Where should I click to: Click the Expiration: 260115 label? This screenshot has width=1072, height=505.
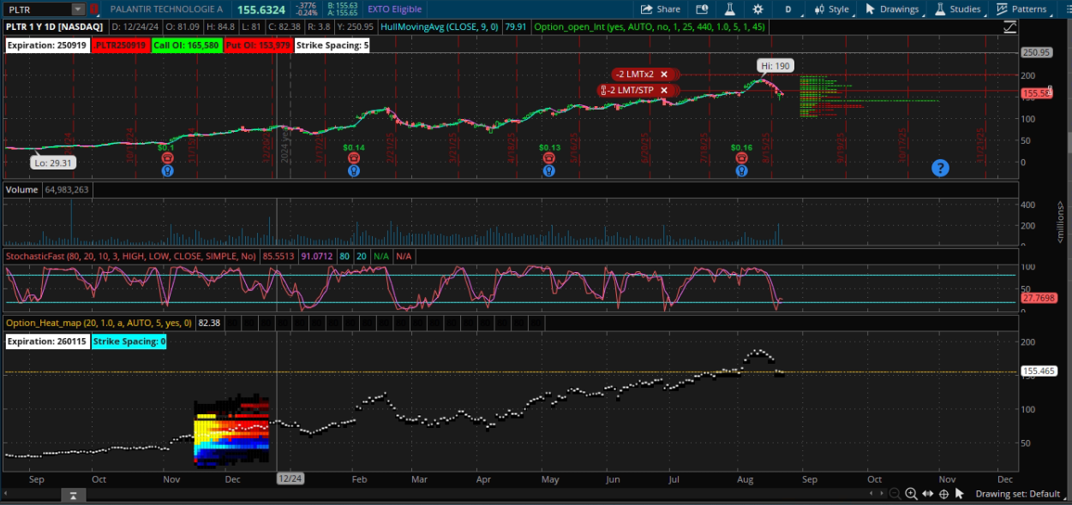click(47, 342)
